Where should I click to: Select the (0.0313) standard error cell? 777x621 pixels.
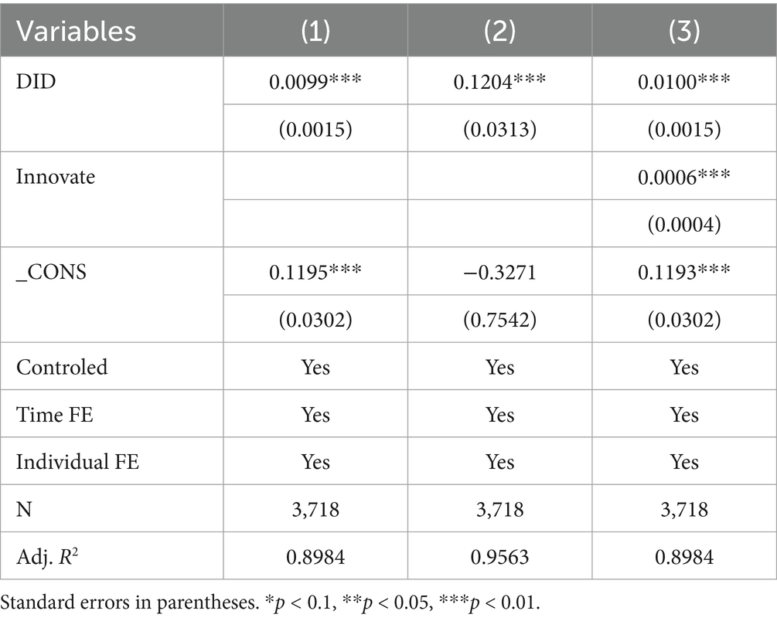tap(499, 128)
